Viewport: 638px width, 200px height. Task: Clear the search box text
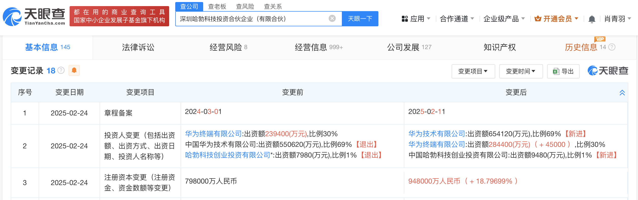click(332, 18)
